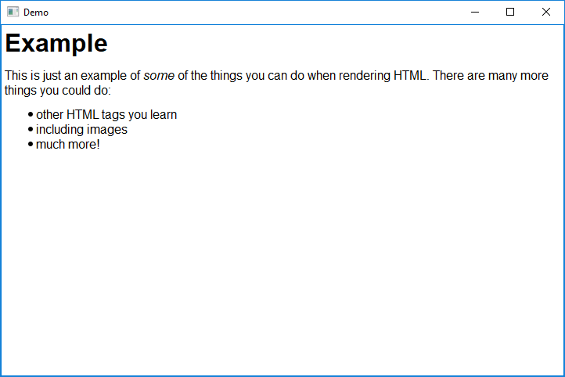The width and height of the screenshot is (565, 377).
Task: Click the bullet before "other HTML tags"
Action: pos(31,115)
